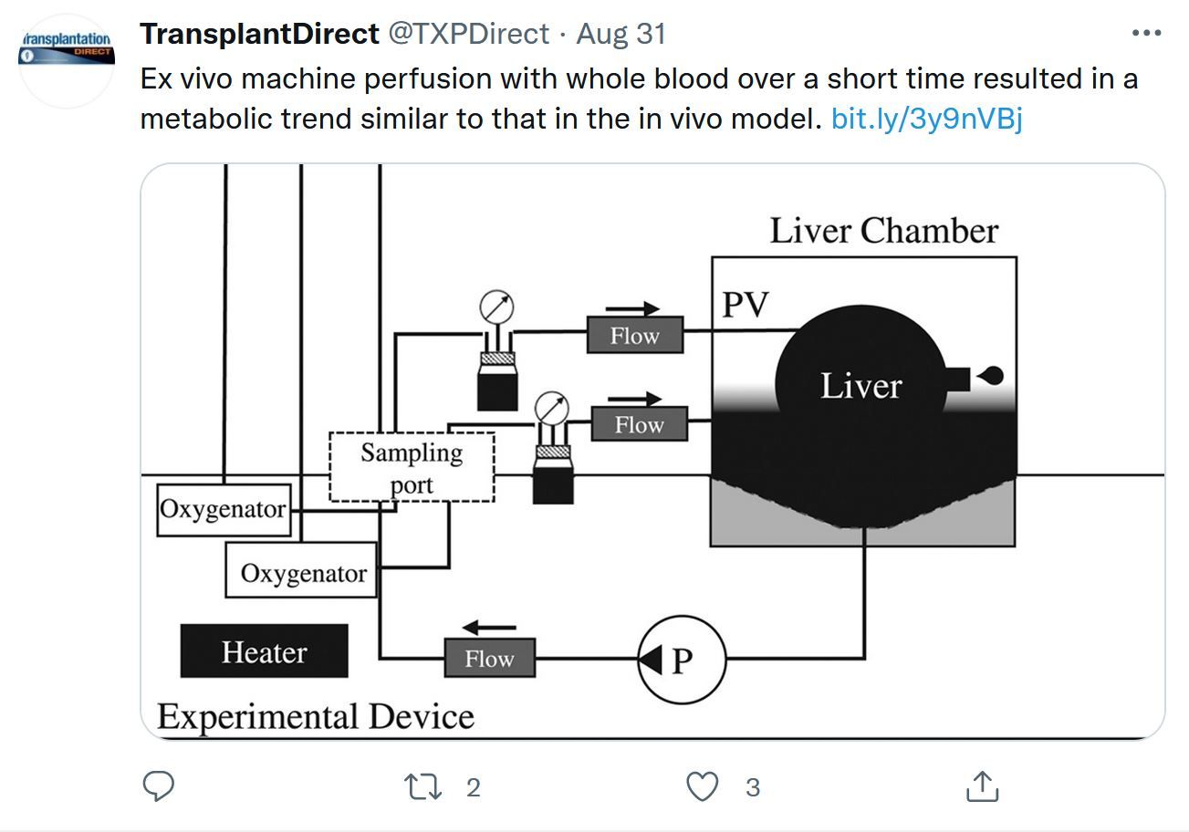The image size is (1189, 832).
Task: Like the tweet with the heart icon
Action: pos(703,786)
